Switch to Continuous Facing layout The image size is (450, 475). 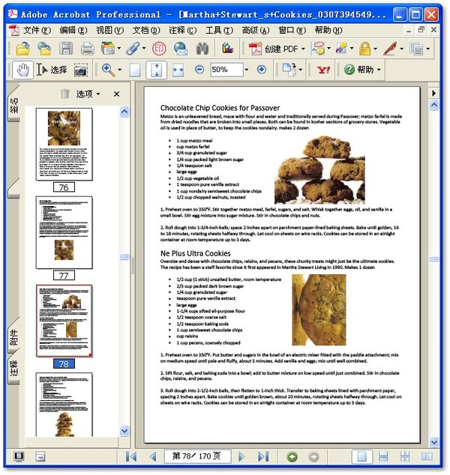coord(405,457)
